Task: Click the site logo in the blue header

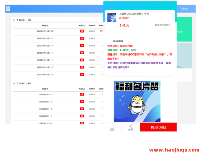Action: click(8, 9)
